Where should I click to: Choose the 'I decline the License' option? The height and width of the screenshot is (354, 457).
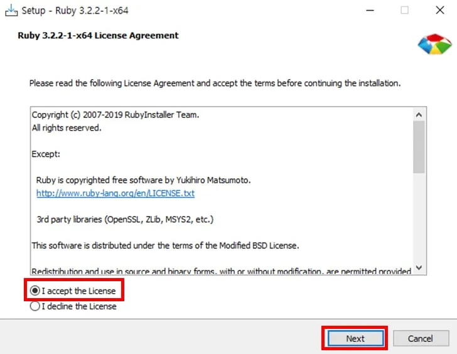[35, 306]
